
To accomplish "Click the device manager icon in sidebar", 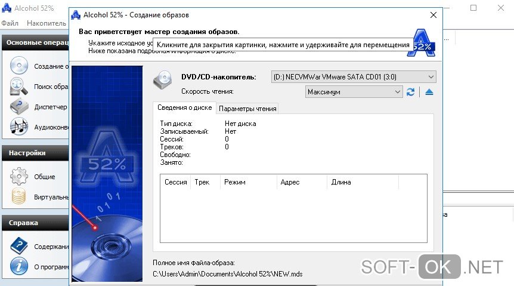I will pyautogui.click(x=19, y=106).
